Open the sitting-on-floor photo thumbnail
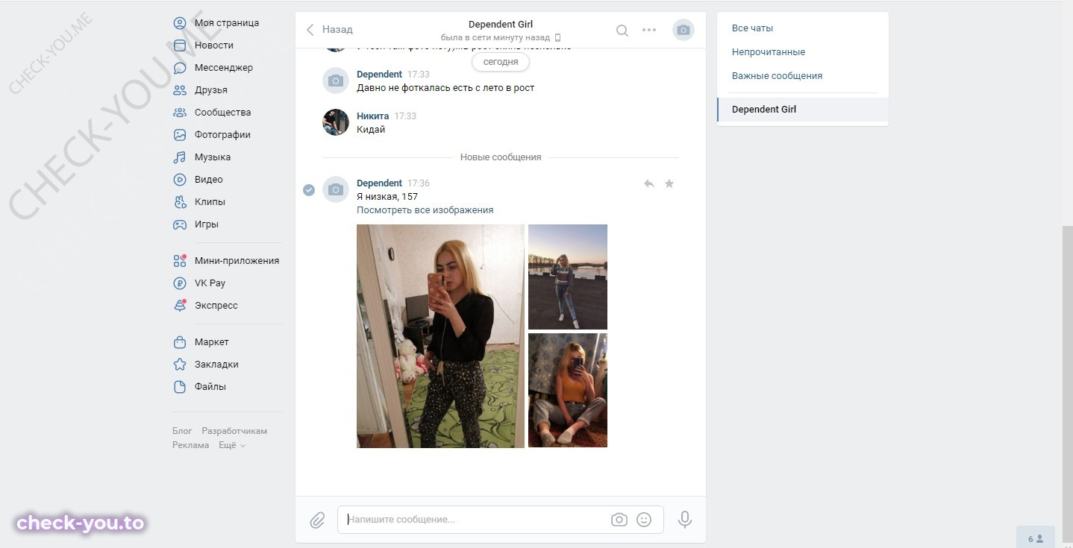 (568, 391)
